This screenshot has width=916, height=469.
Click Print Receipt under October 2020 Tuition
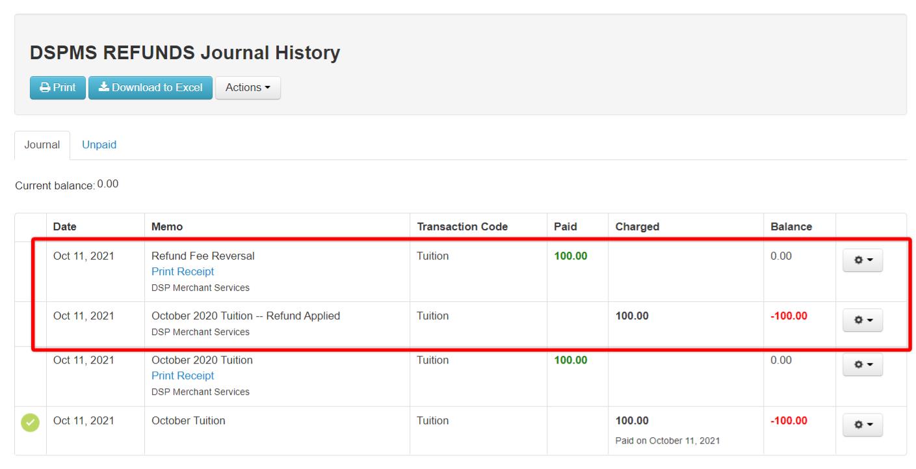coord(183,375)
